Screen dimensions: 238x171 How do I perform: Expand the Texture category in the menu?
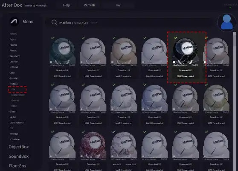(x=15, y=139)
